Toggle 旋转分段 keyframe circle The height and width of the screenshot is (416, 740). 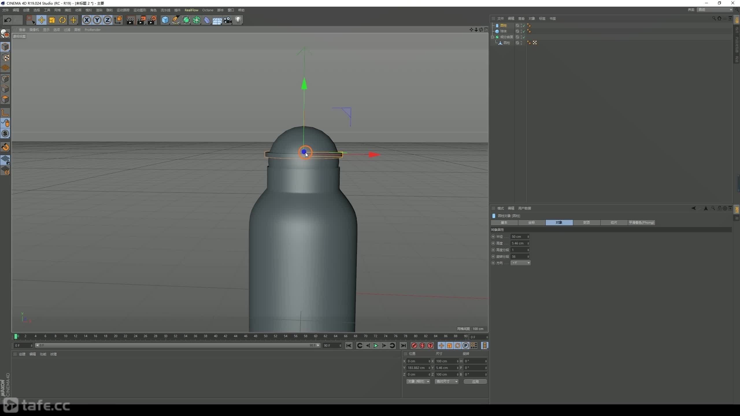[493, 257]
